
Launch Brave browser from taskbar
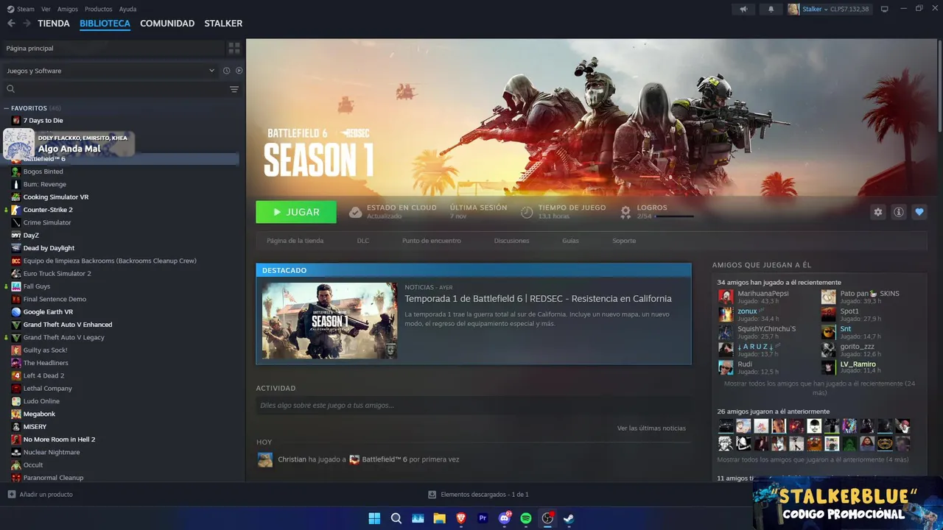pyautogui.click(x=461, y=518)
